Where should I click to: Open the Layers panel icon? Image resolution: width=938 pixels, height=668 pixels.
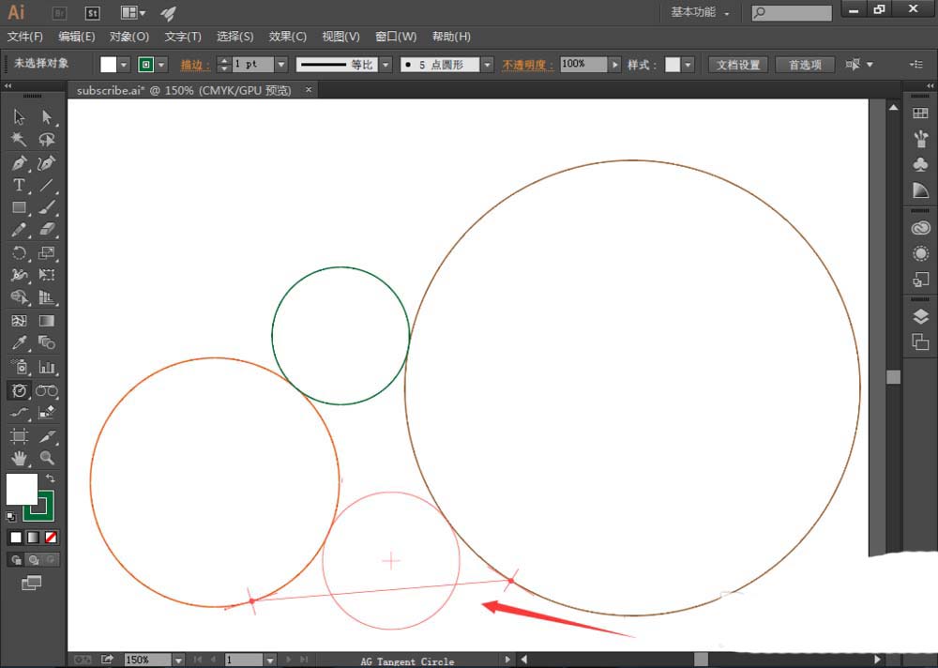click(920, 316)
